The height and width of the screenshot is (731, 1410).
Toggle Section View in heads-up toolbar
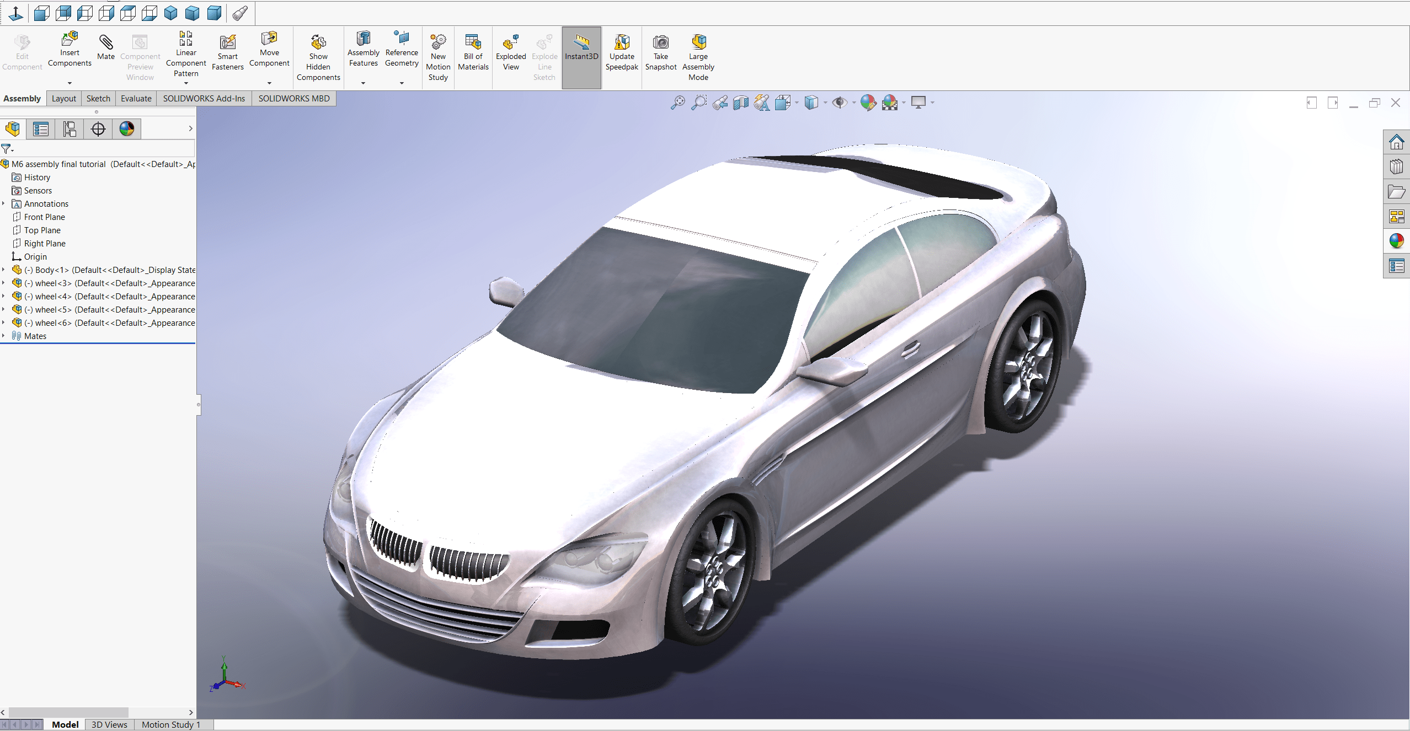pos(741,103)
